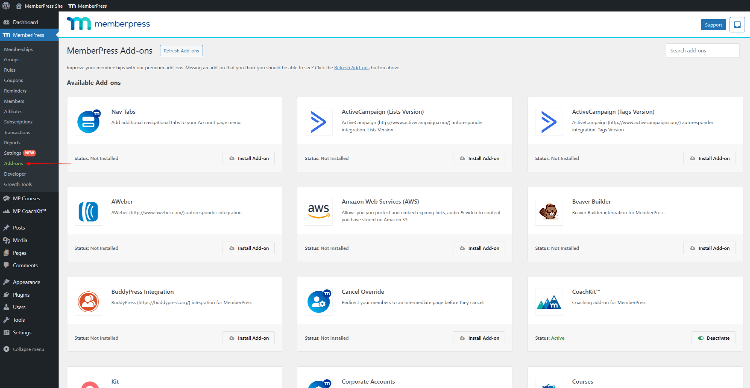Image resolution: width=750 pixels, height=388 pixels.
Task: Click the Amazon Web Services logo
Action: (x=318, y=212)
